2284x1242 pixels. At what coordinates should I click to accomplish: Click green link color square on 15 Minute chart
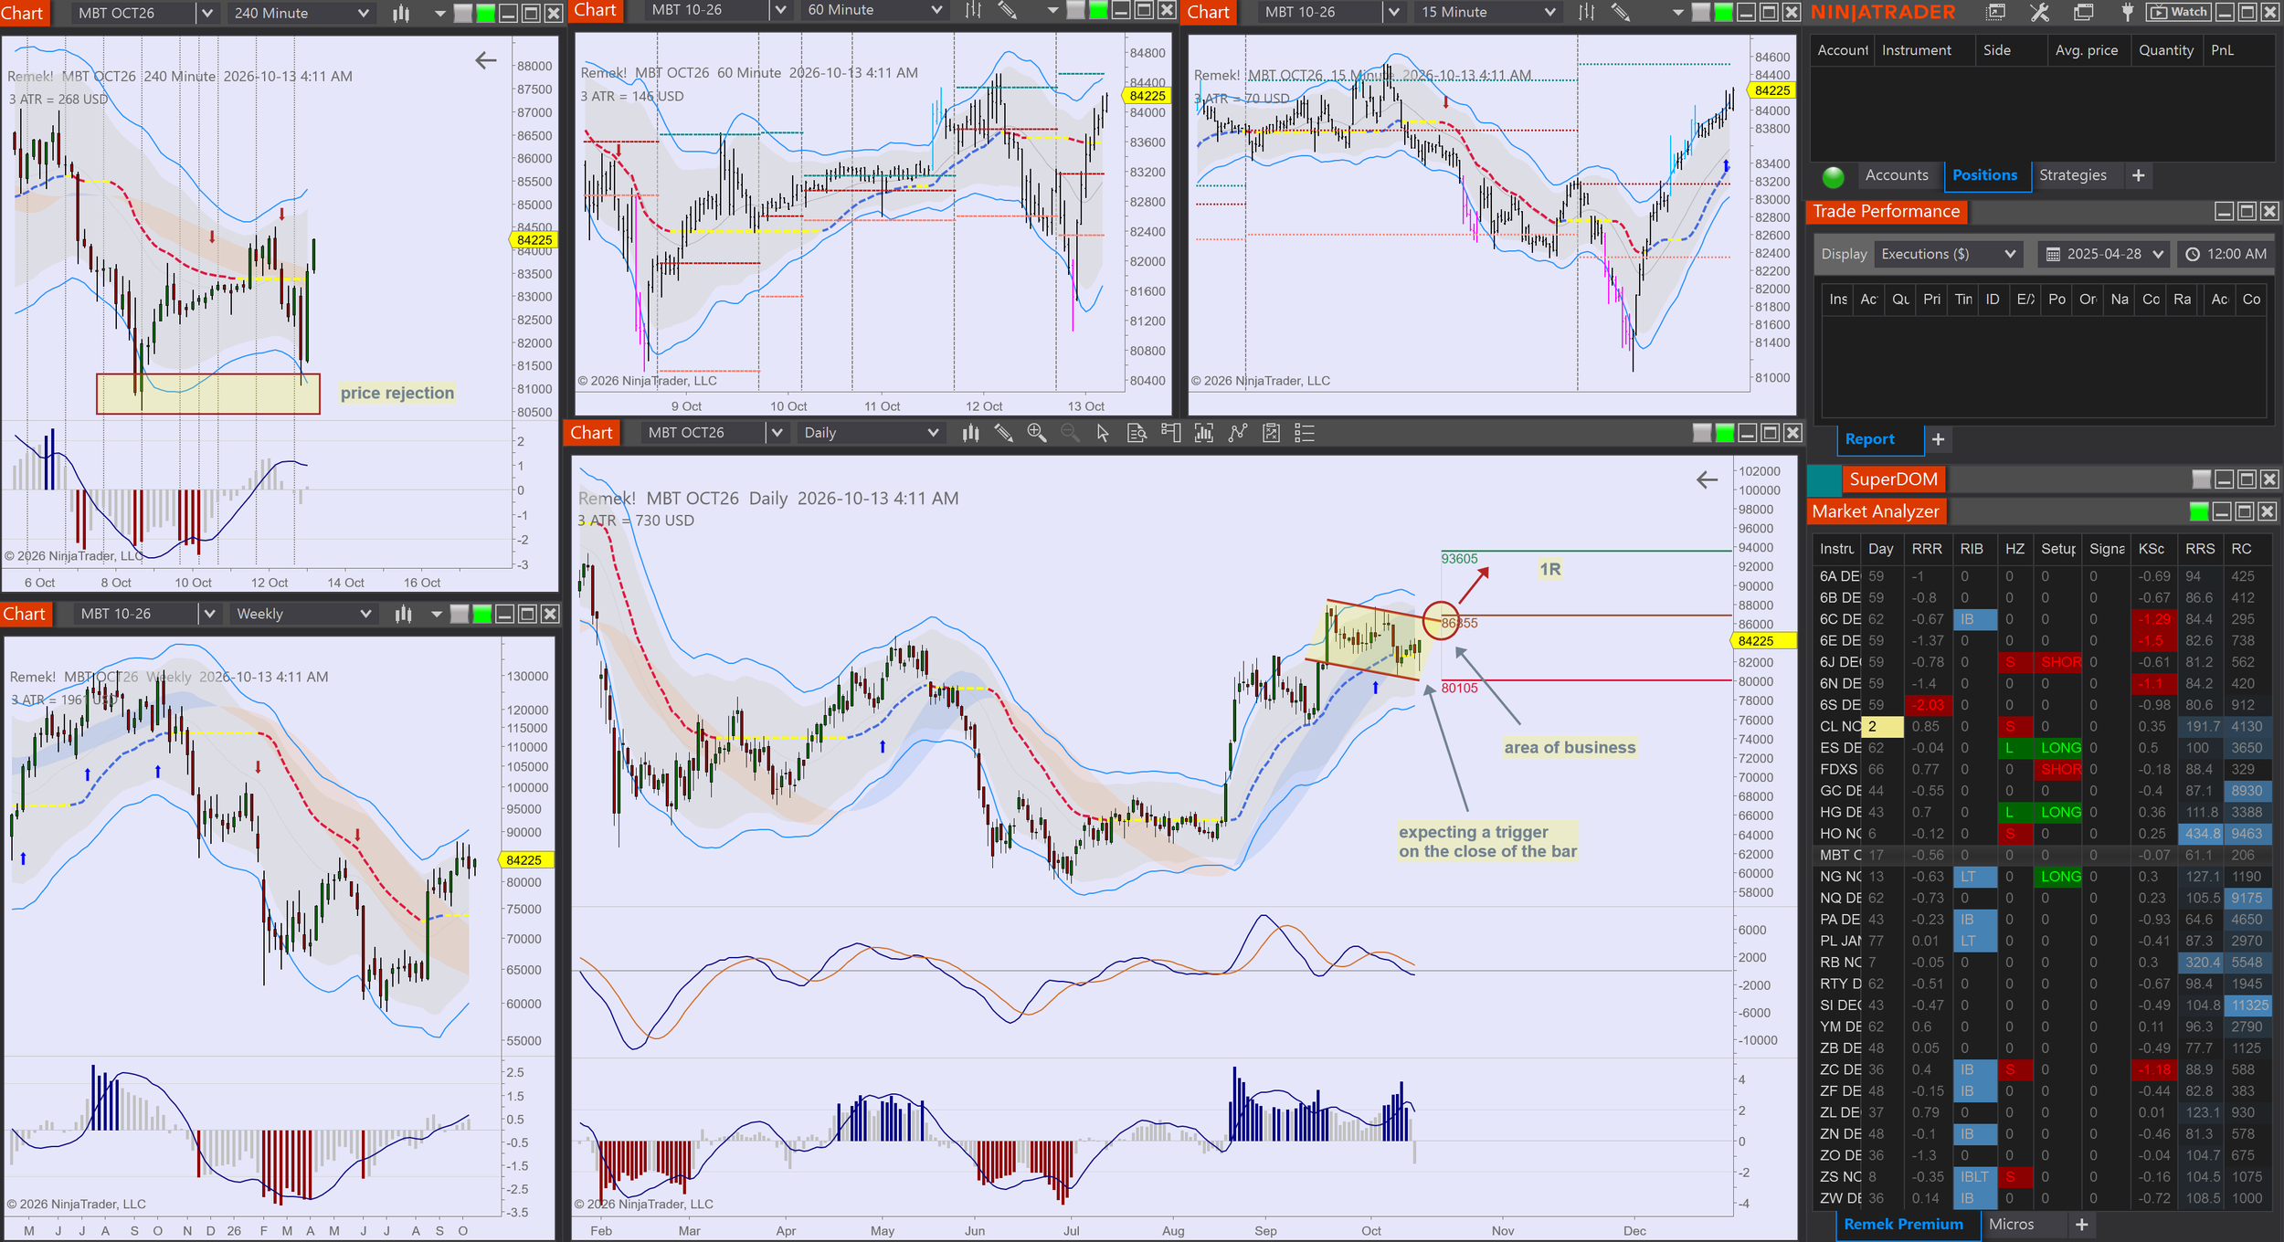(x=1723, y=12)
